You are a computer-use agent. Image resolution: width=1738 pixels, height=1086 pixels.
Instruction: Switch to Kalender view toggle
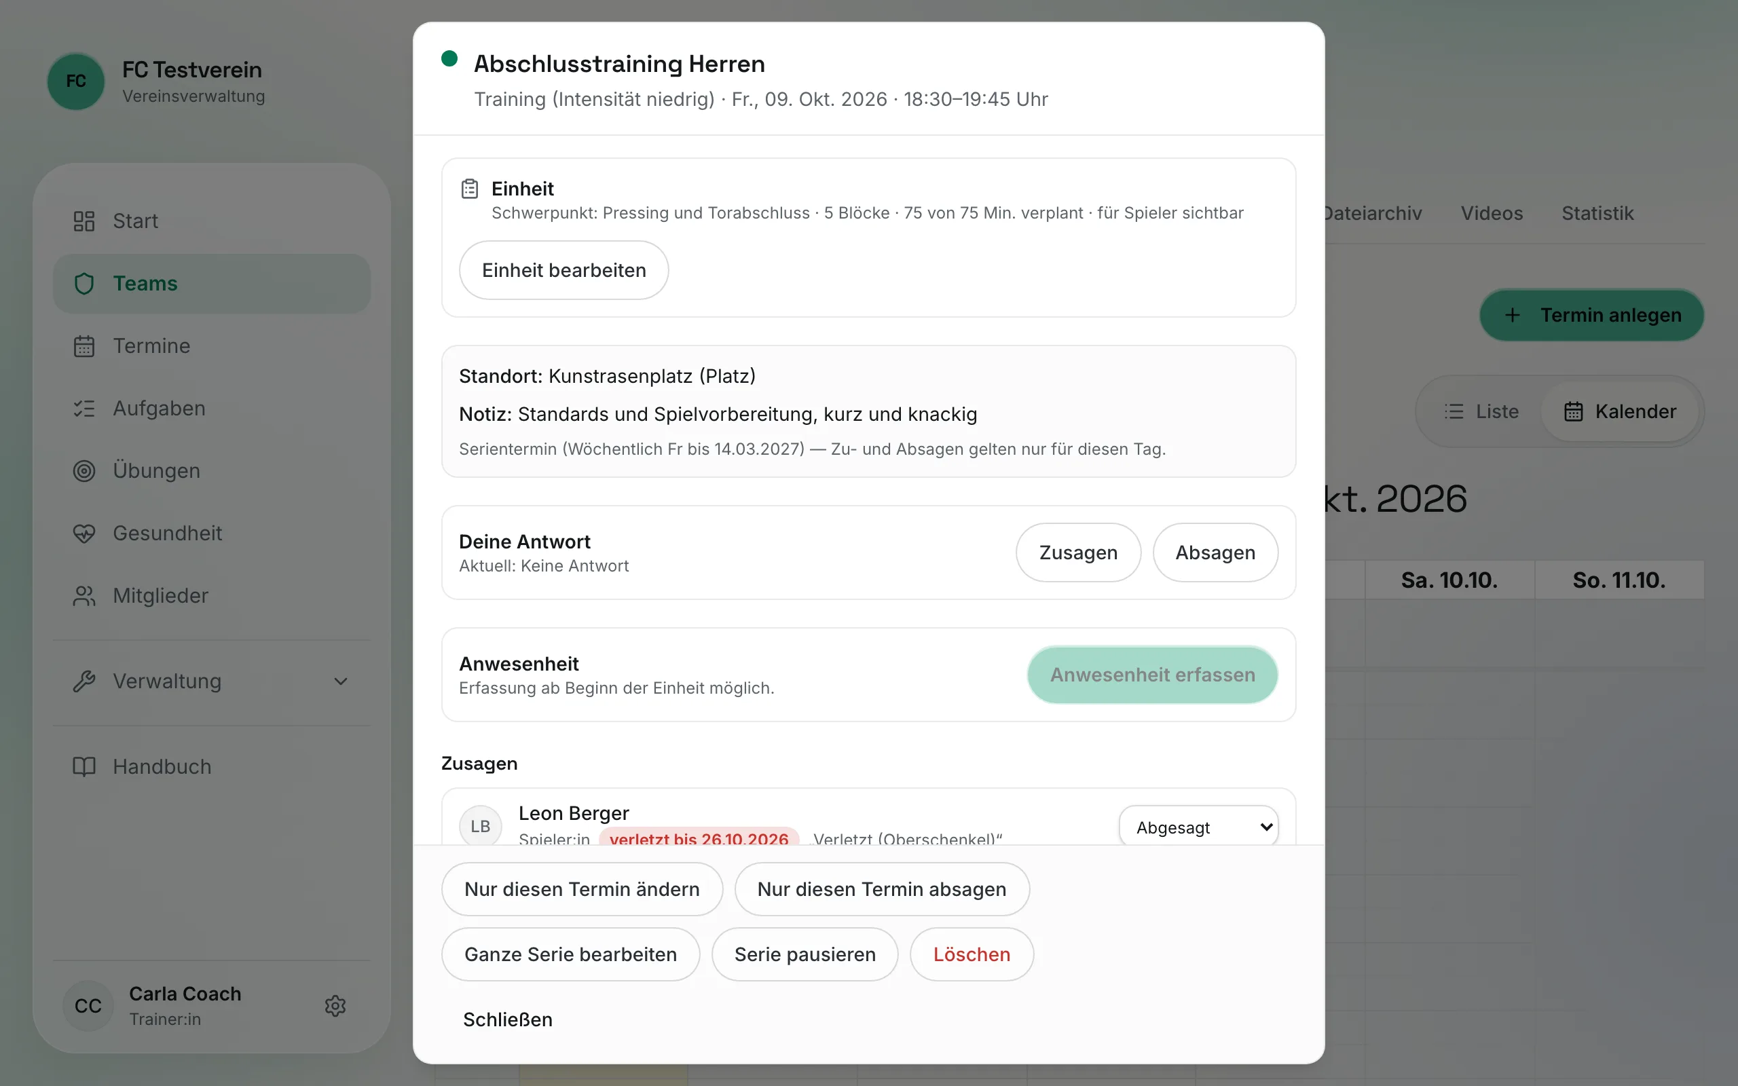tap(1621, 411)
